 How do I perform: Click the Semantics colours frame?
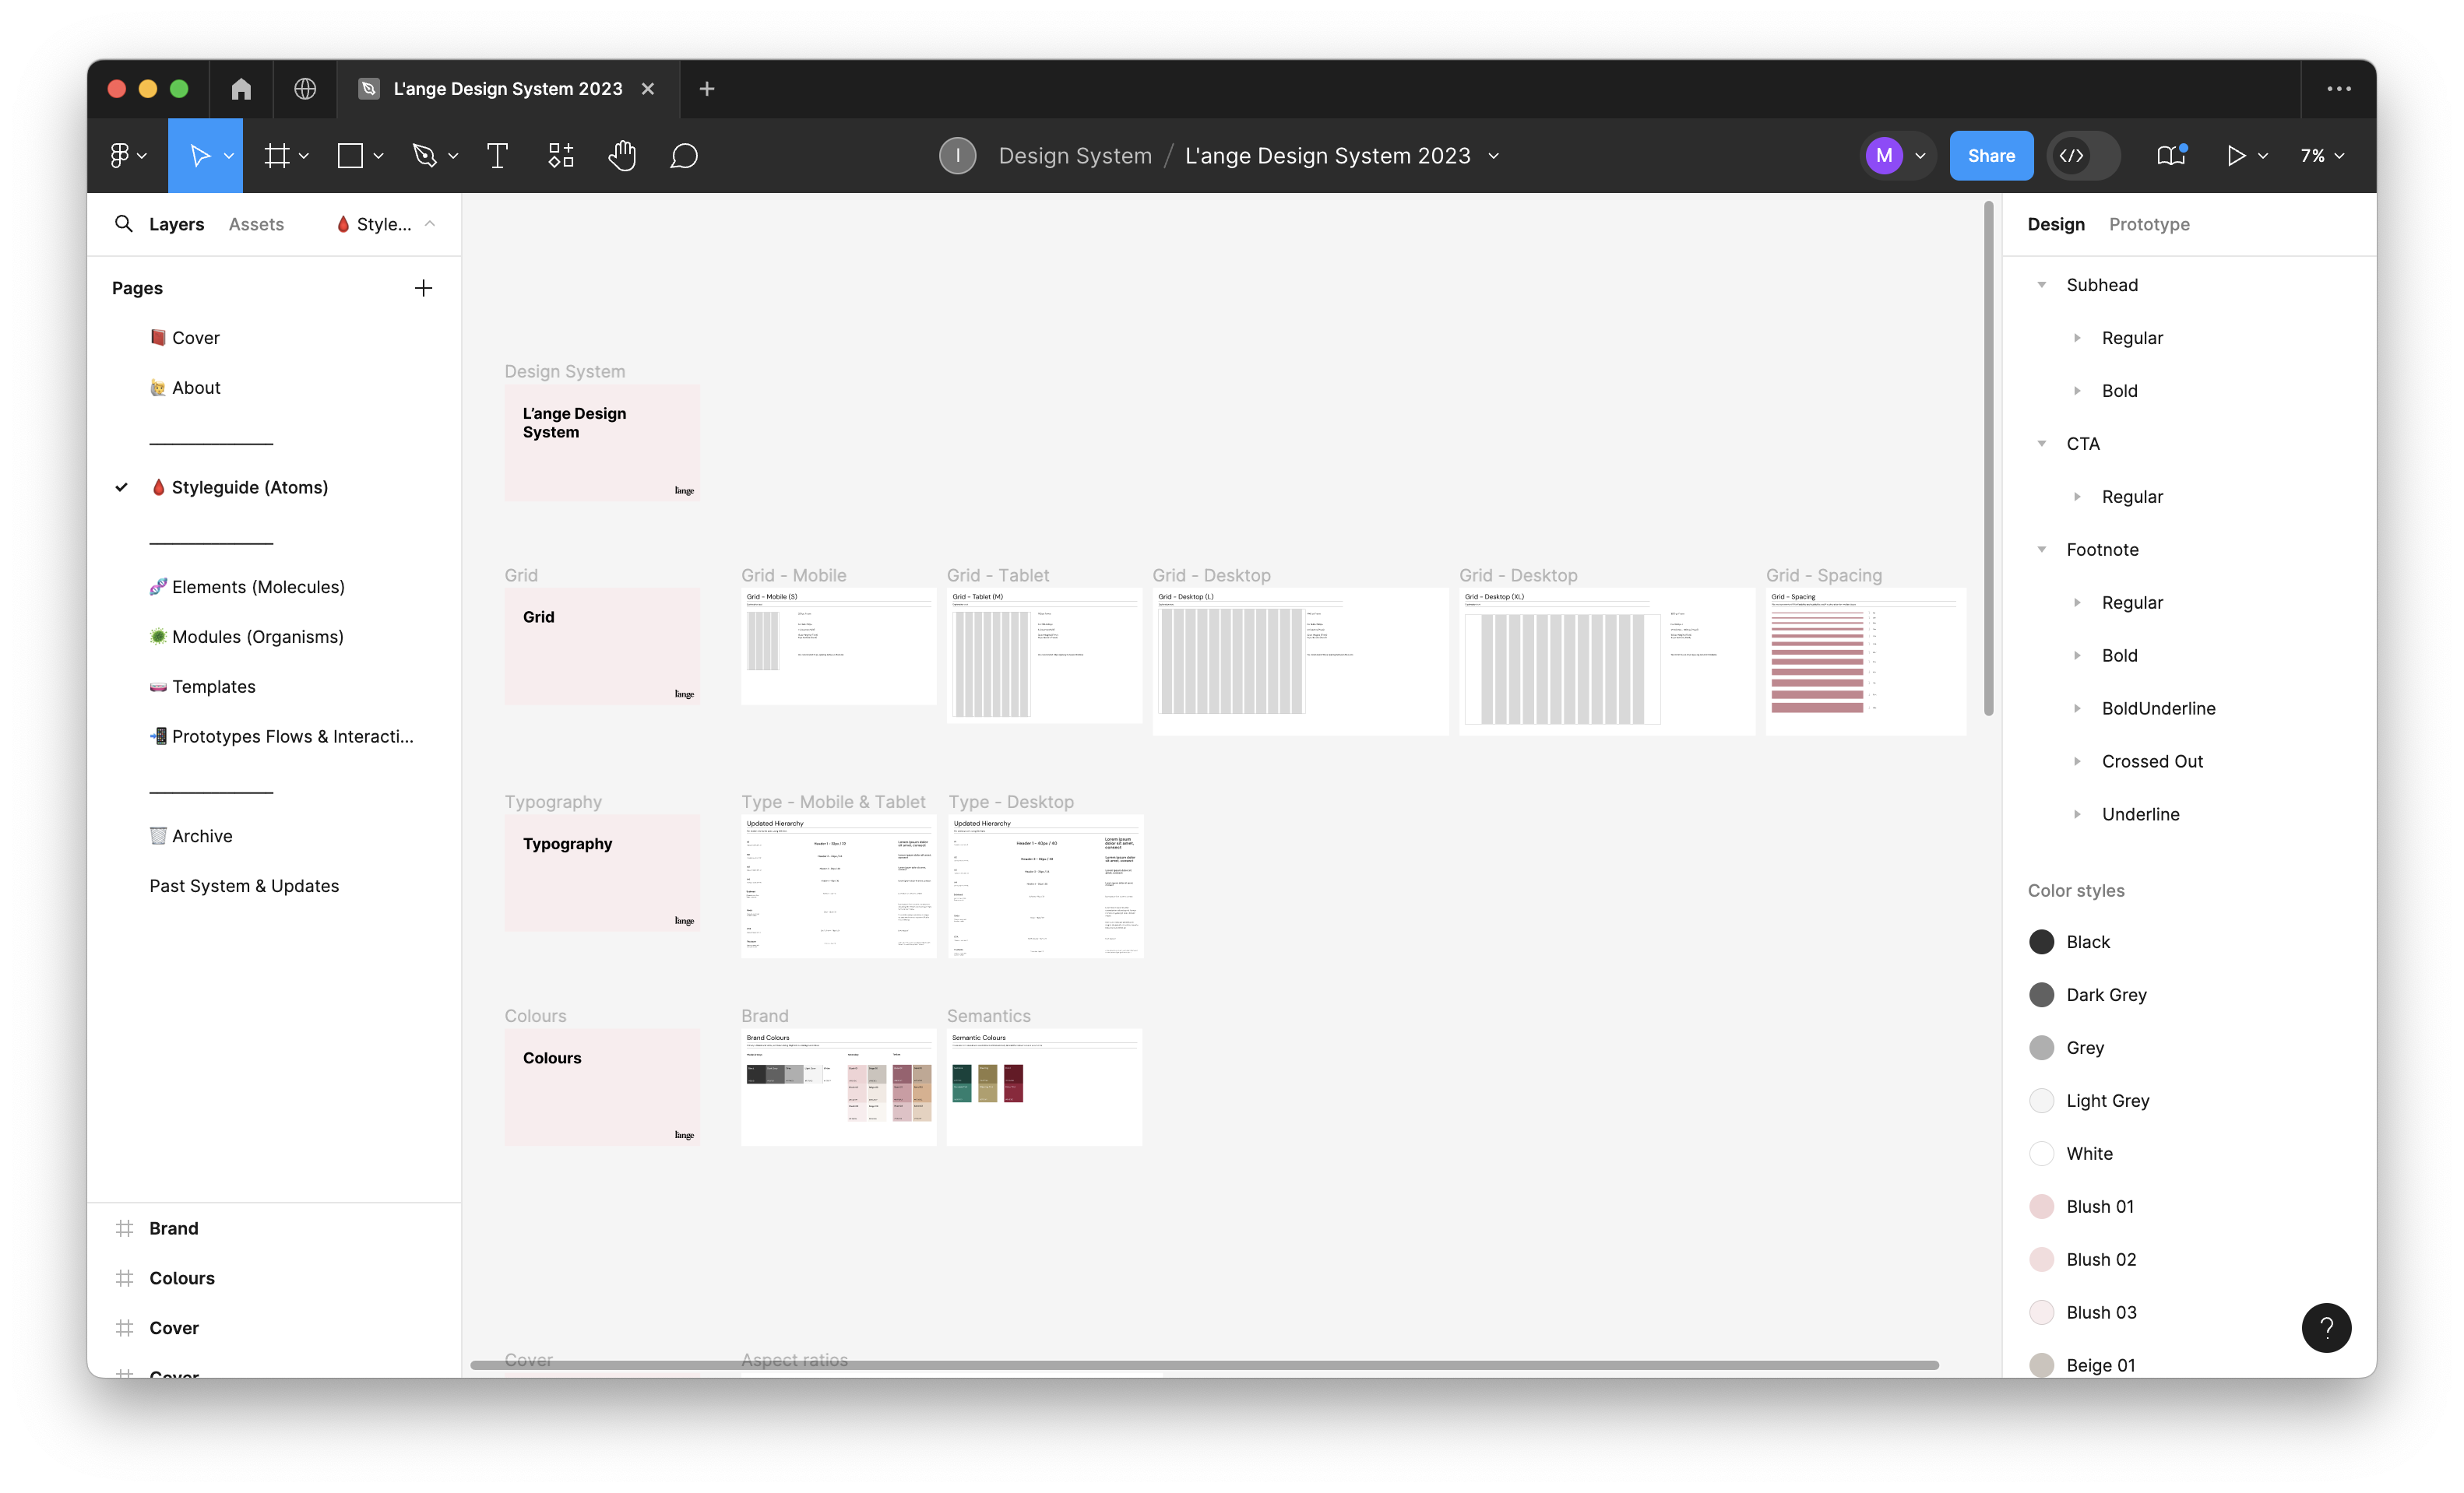click(x=1044, y=1087)
